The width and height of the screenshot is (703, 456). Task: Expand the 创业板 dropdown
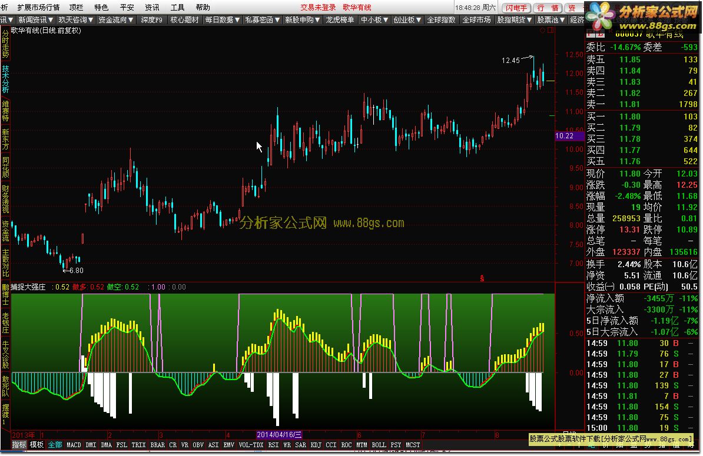pos(407,19)
